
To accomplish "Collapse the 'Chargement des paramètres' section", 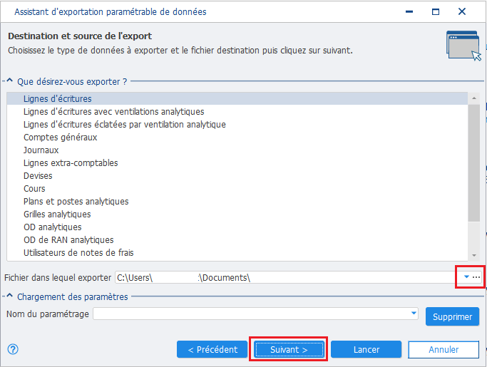I will [10, 296].
